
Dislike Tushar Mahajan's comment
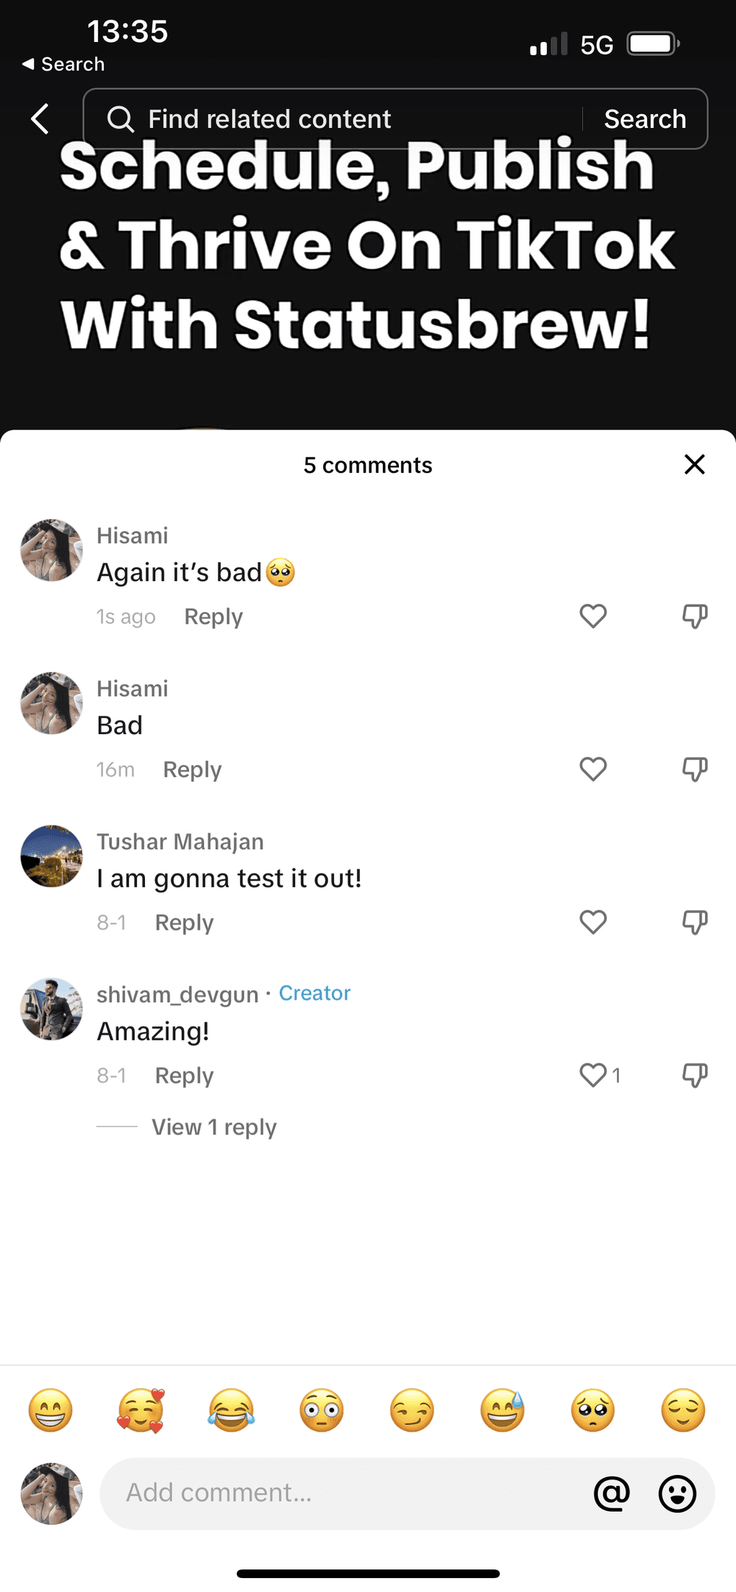click(695, 923)
